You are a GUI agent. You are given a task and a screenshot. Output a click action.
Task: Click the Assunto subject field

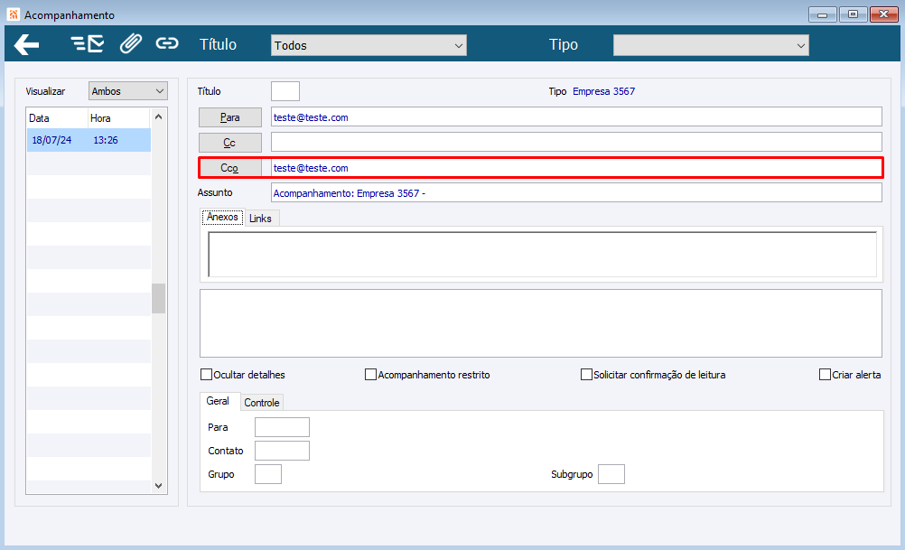(x=576, y=192)
